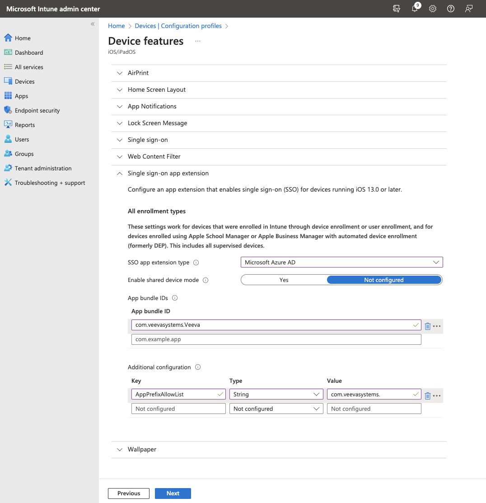This screenshot has height=503, width=486.
Task: Select Not configured for shared device mode
Action: pyautogui.click(x=383, y=280)
